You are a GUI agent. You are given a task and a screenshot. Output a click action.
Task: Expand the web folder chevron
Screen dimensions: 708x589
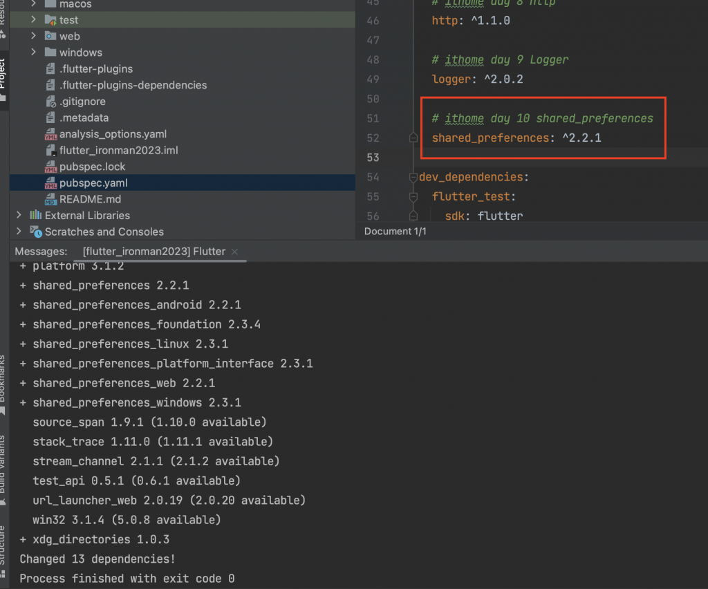(x=33, y=36)
